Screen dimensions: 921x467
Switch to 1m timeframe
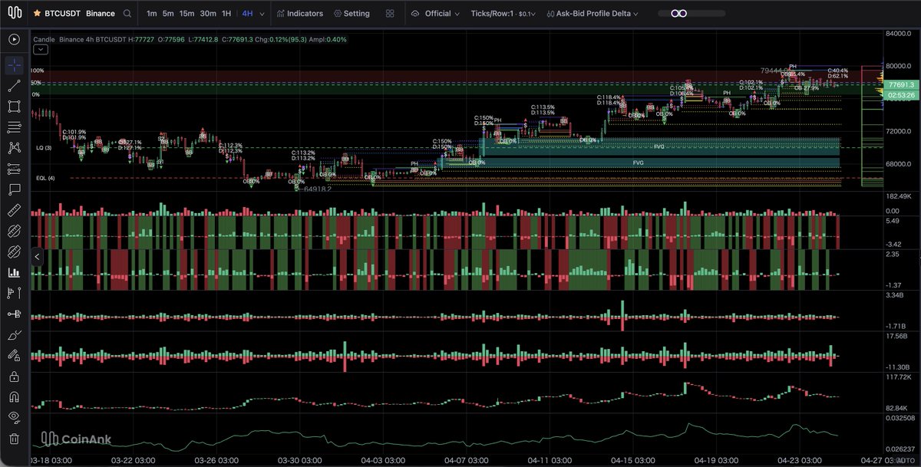(152, 14)
